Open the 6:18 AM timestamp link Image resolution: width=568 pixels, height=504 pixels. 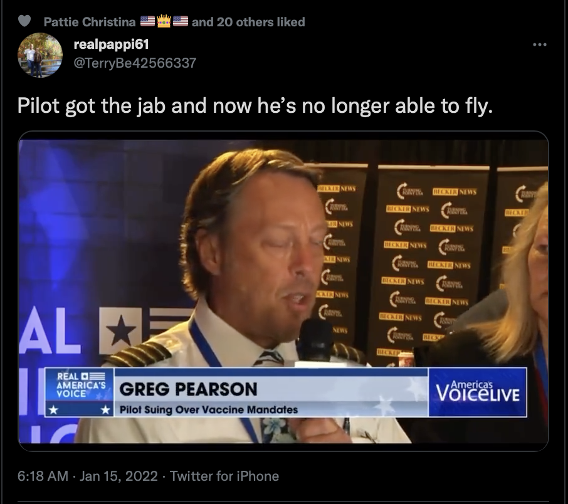pyautogui.click(x=43, y=476)
